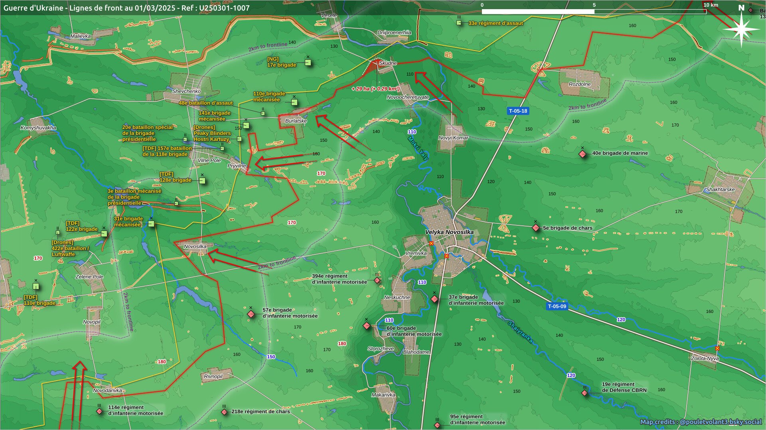This screenshot has height=430, width=766.
Task: Select the Novopil village label
Action: tap(92, 322)
